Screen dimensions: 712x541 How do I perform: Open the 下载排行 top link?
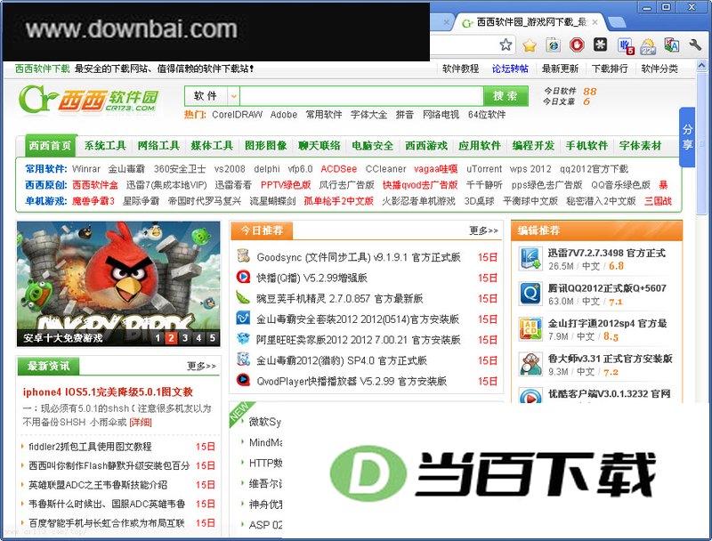[610, 69]
